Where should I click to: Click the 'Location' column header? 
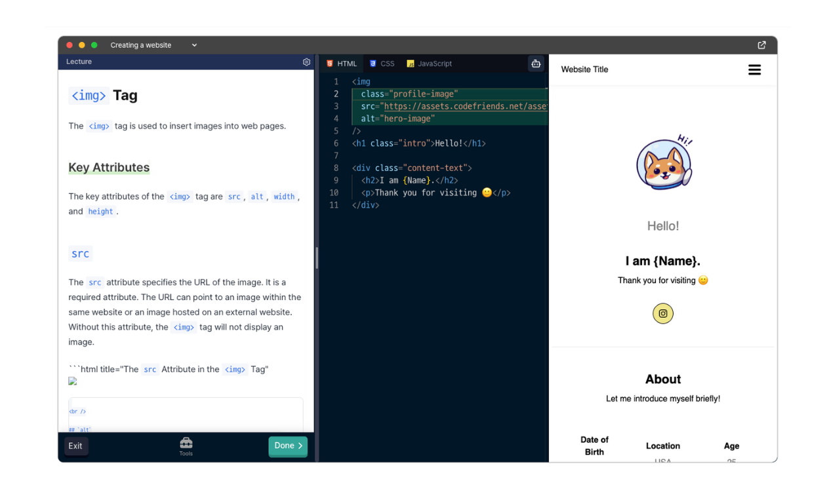662,446
